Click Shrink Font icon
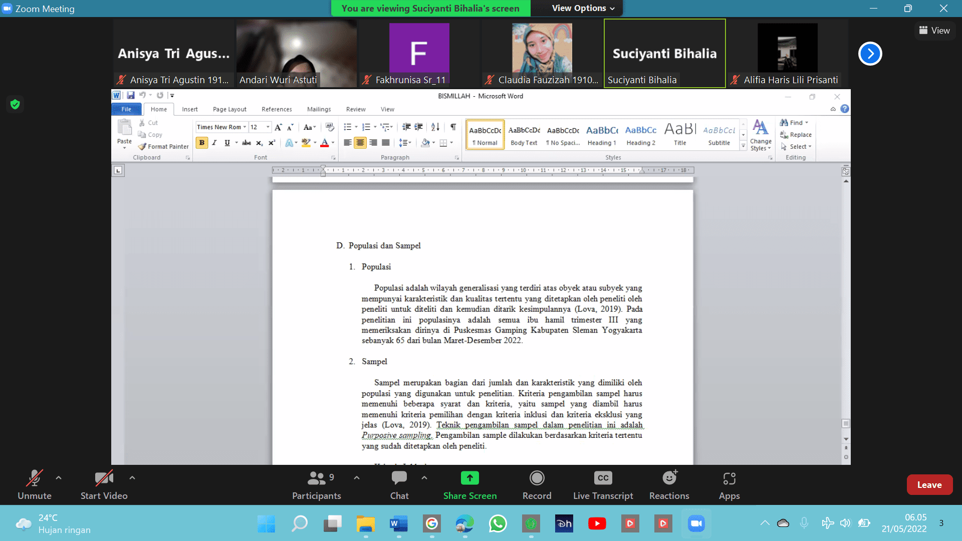This screenshot has width=962, height=541. pyautogui.click(x=290, y=127)
